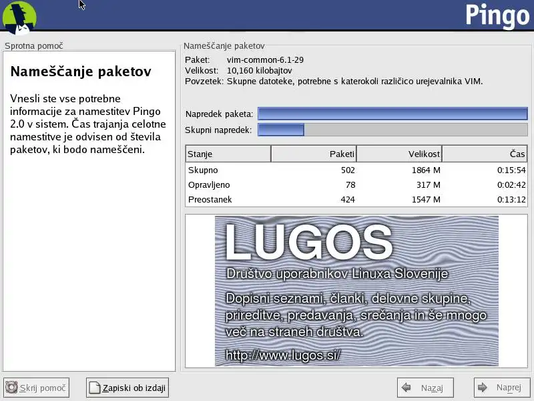Click total size value 1864 M

[x=426, y=170]
